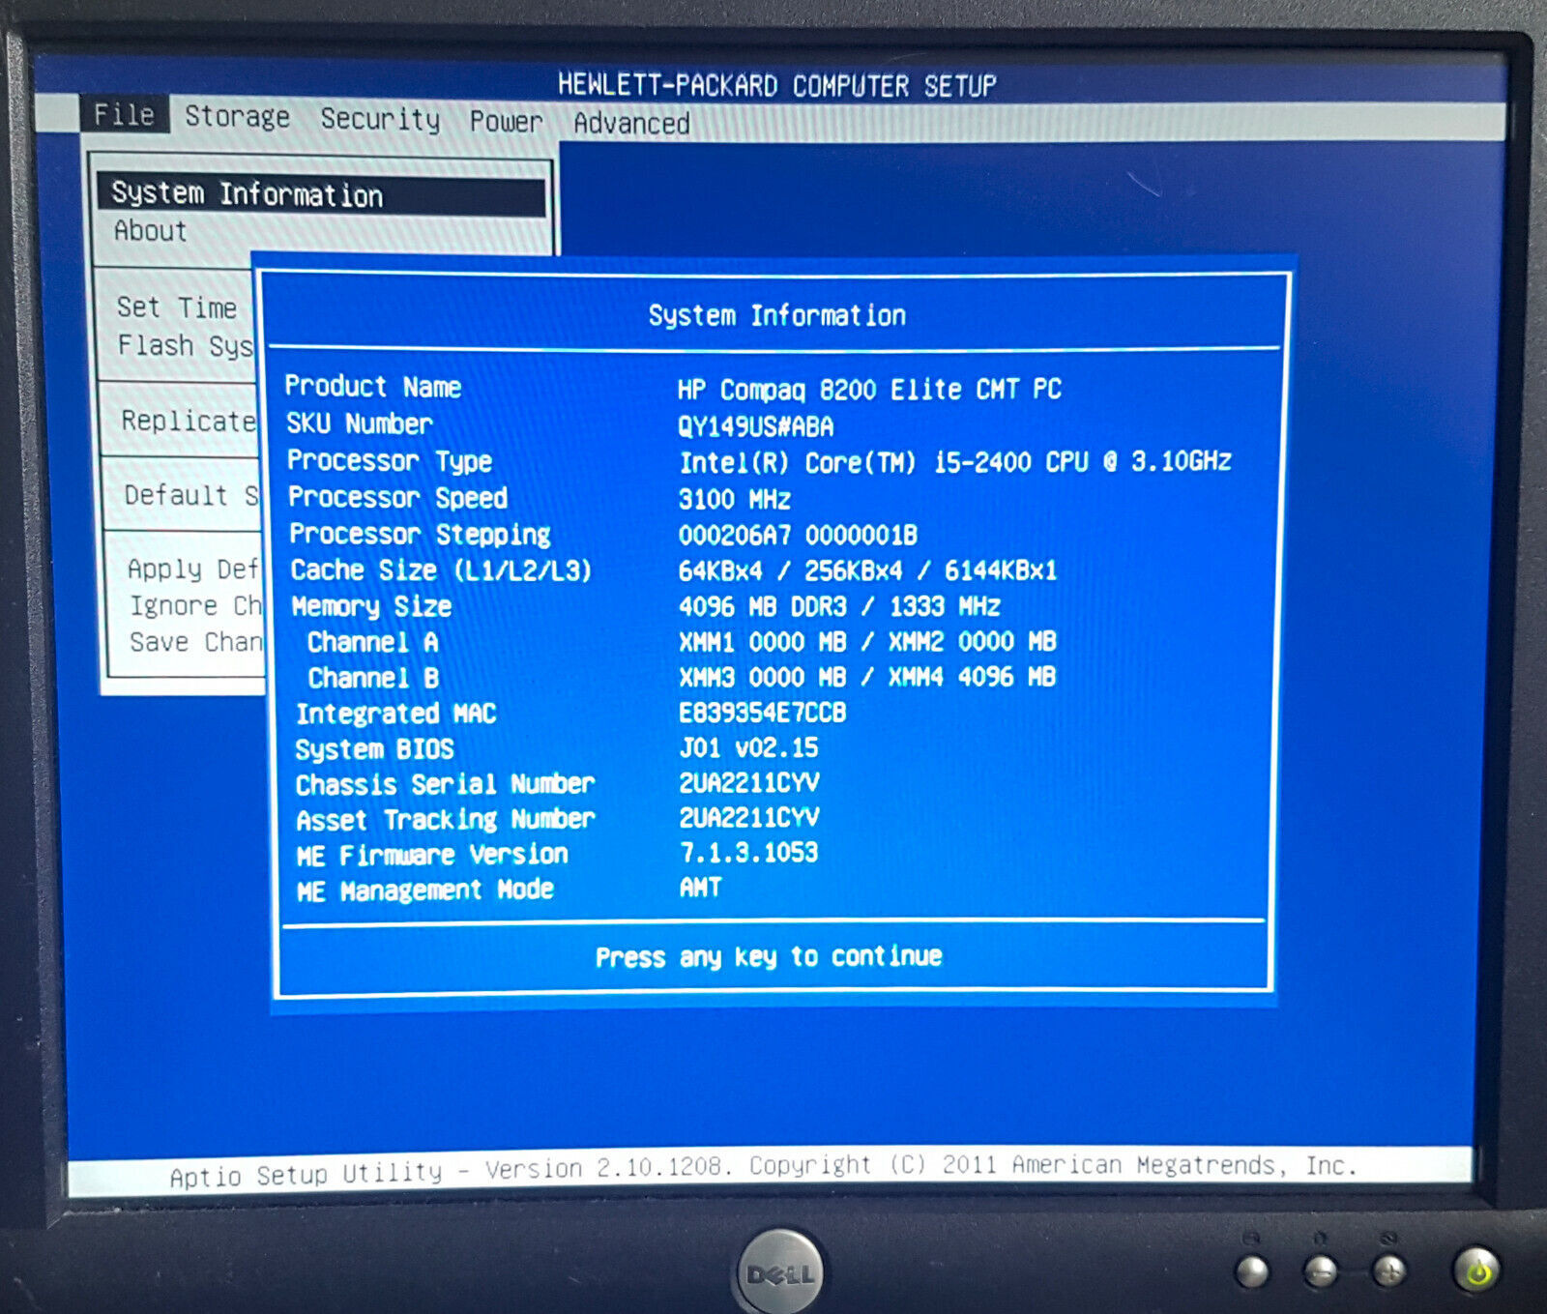Click MAC address E839354E7CCB

tap(763, 713)
